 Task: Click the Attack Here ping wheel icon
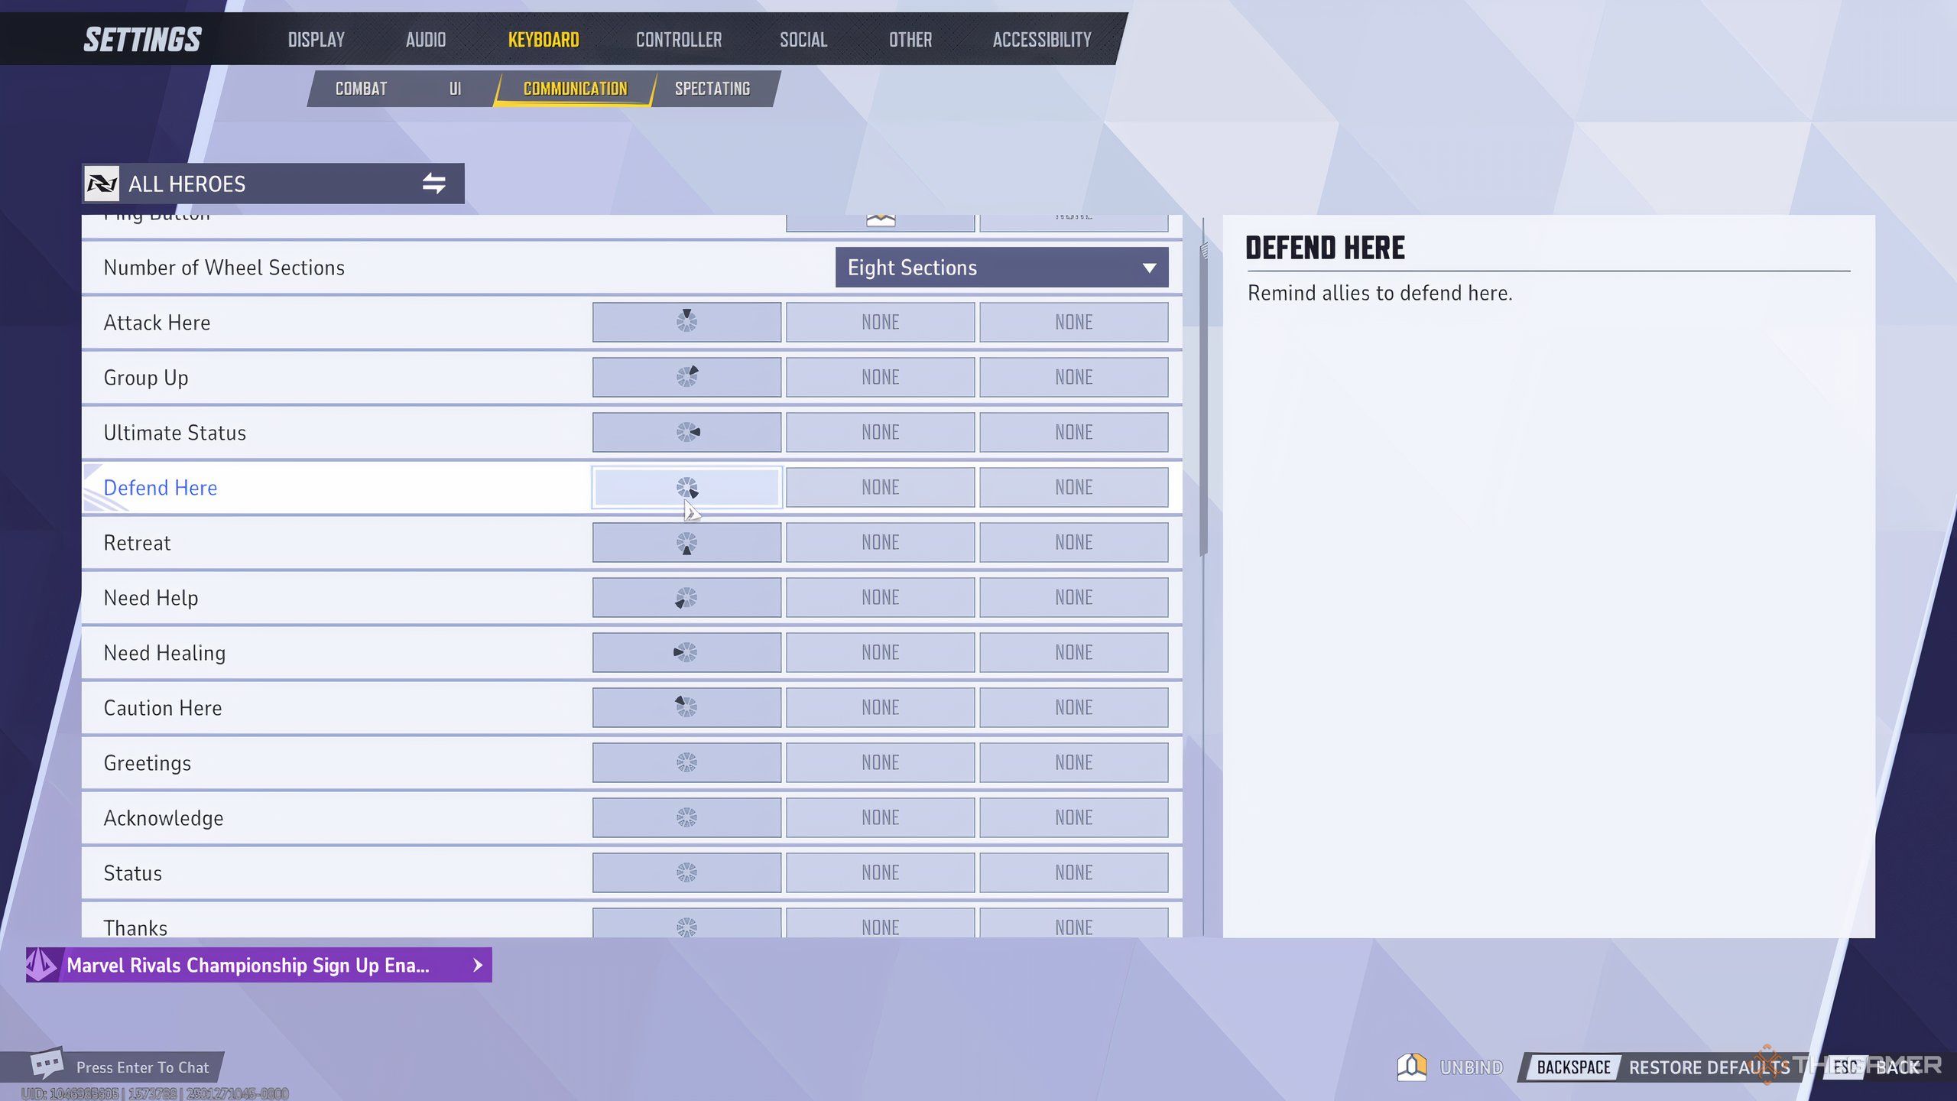[x=686, y=321]
